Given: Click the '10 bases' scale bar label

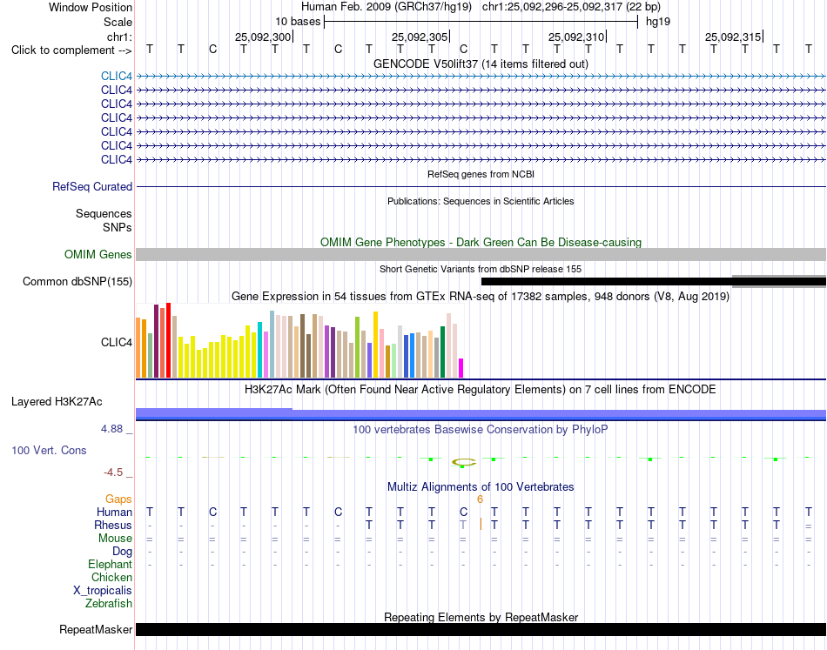Looking at the screenshot, I should click(x=298, y=22).
